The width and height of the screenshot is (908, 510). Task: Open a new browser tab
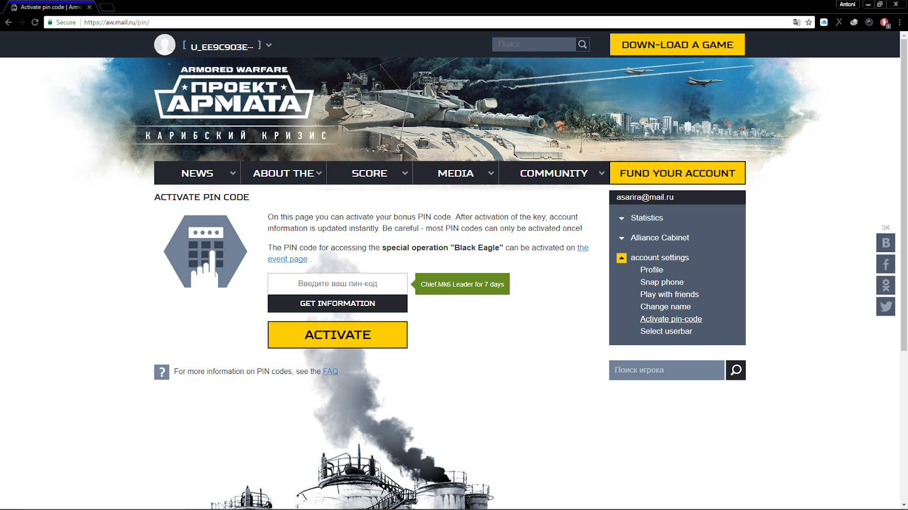coord(107,7)
